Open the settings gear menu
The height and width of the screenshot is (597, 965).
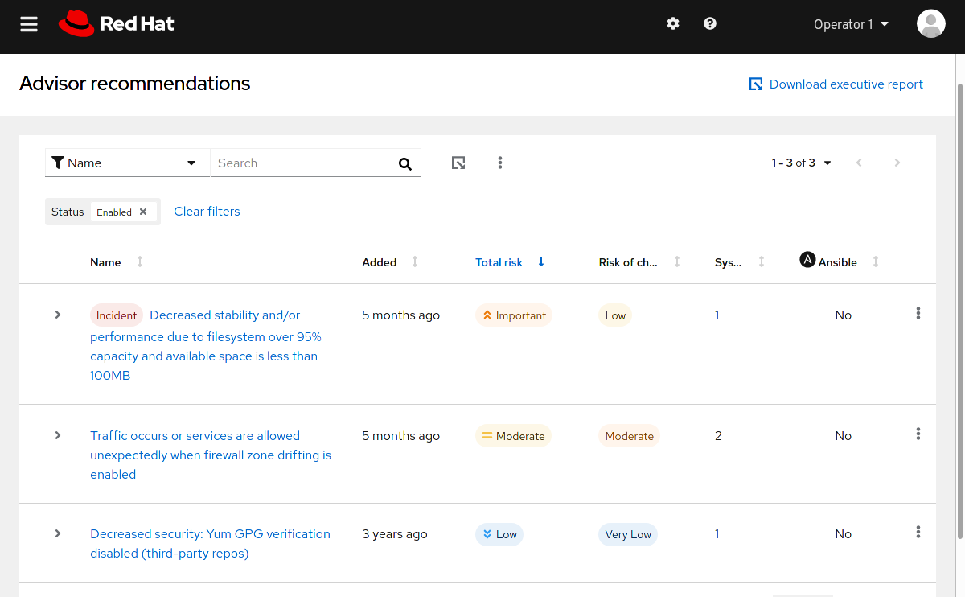673,24
